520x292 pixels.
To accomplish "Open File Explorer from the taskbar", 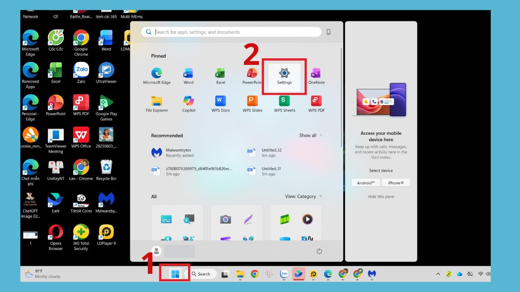I will tap(240, 274).
